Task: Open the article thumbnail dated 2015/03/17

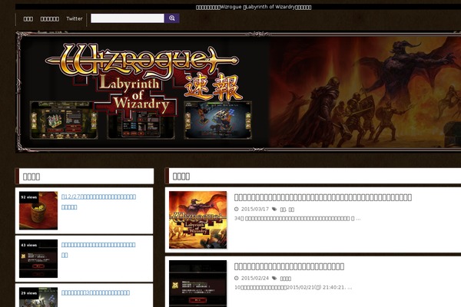Action: [x=198, y=220]
